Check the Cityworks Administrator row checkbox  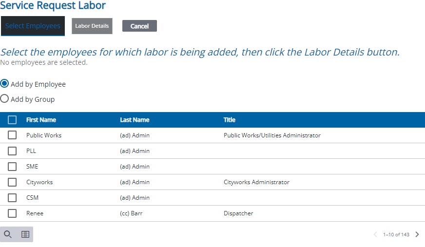(x=12, y=182)
